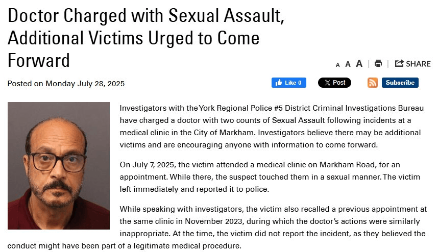Click the Posted on Monday July 28 date
This screenshot has height=252, width=438.
point(66,84)
